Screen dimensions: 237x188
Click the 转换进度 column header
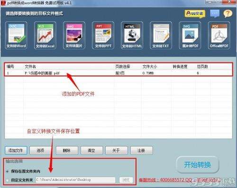[x=180, y=67]
